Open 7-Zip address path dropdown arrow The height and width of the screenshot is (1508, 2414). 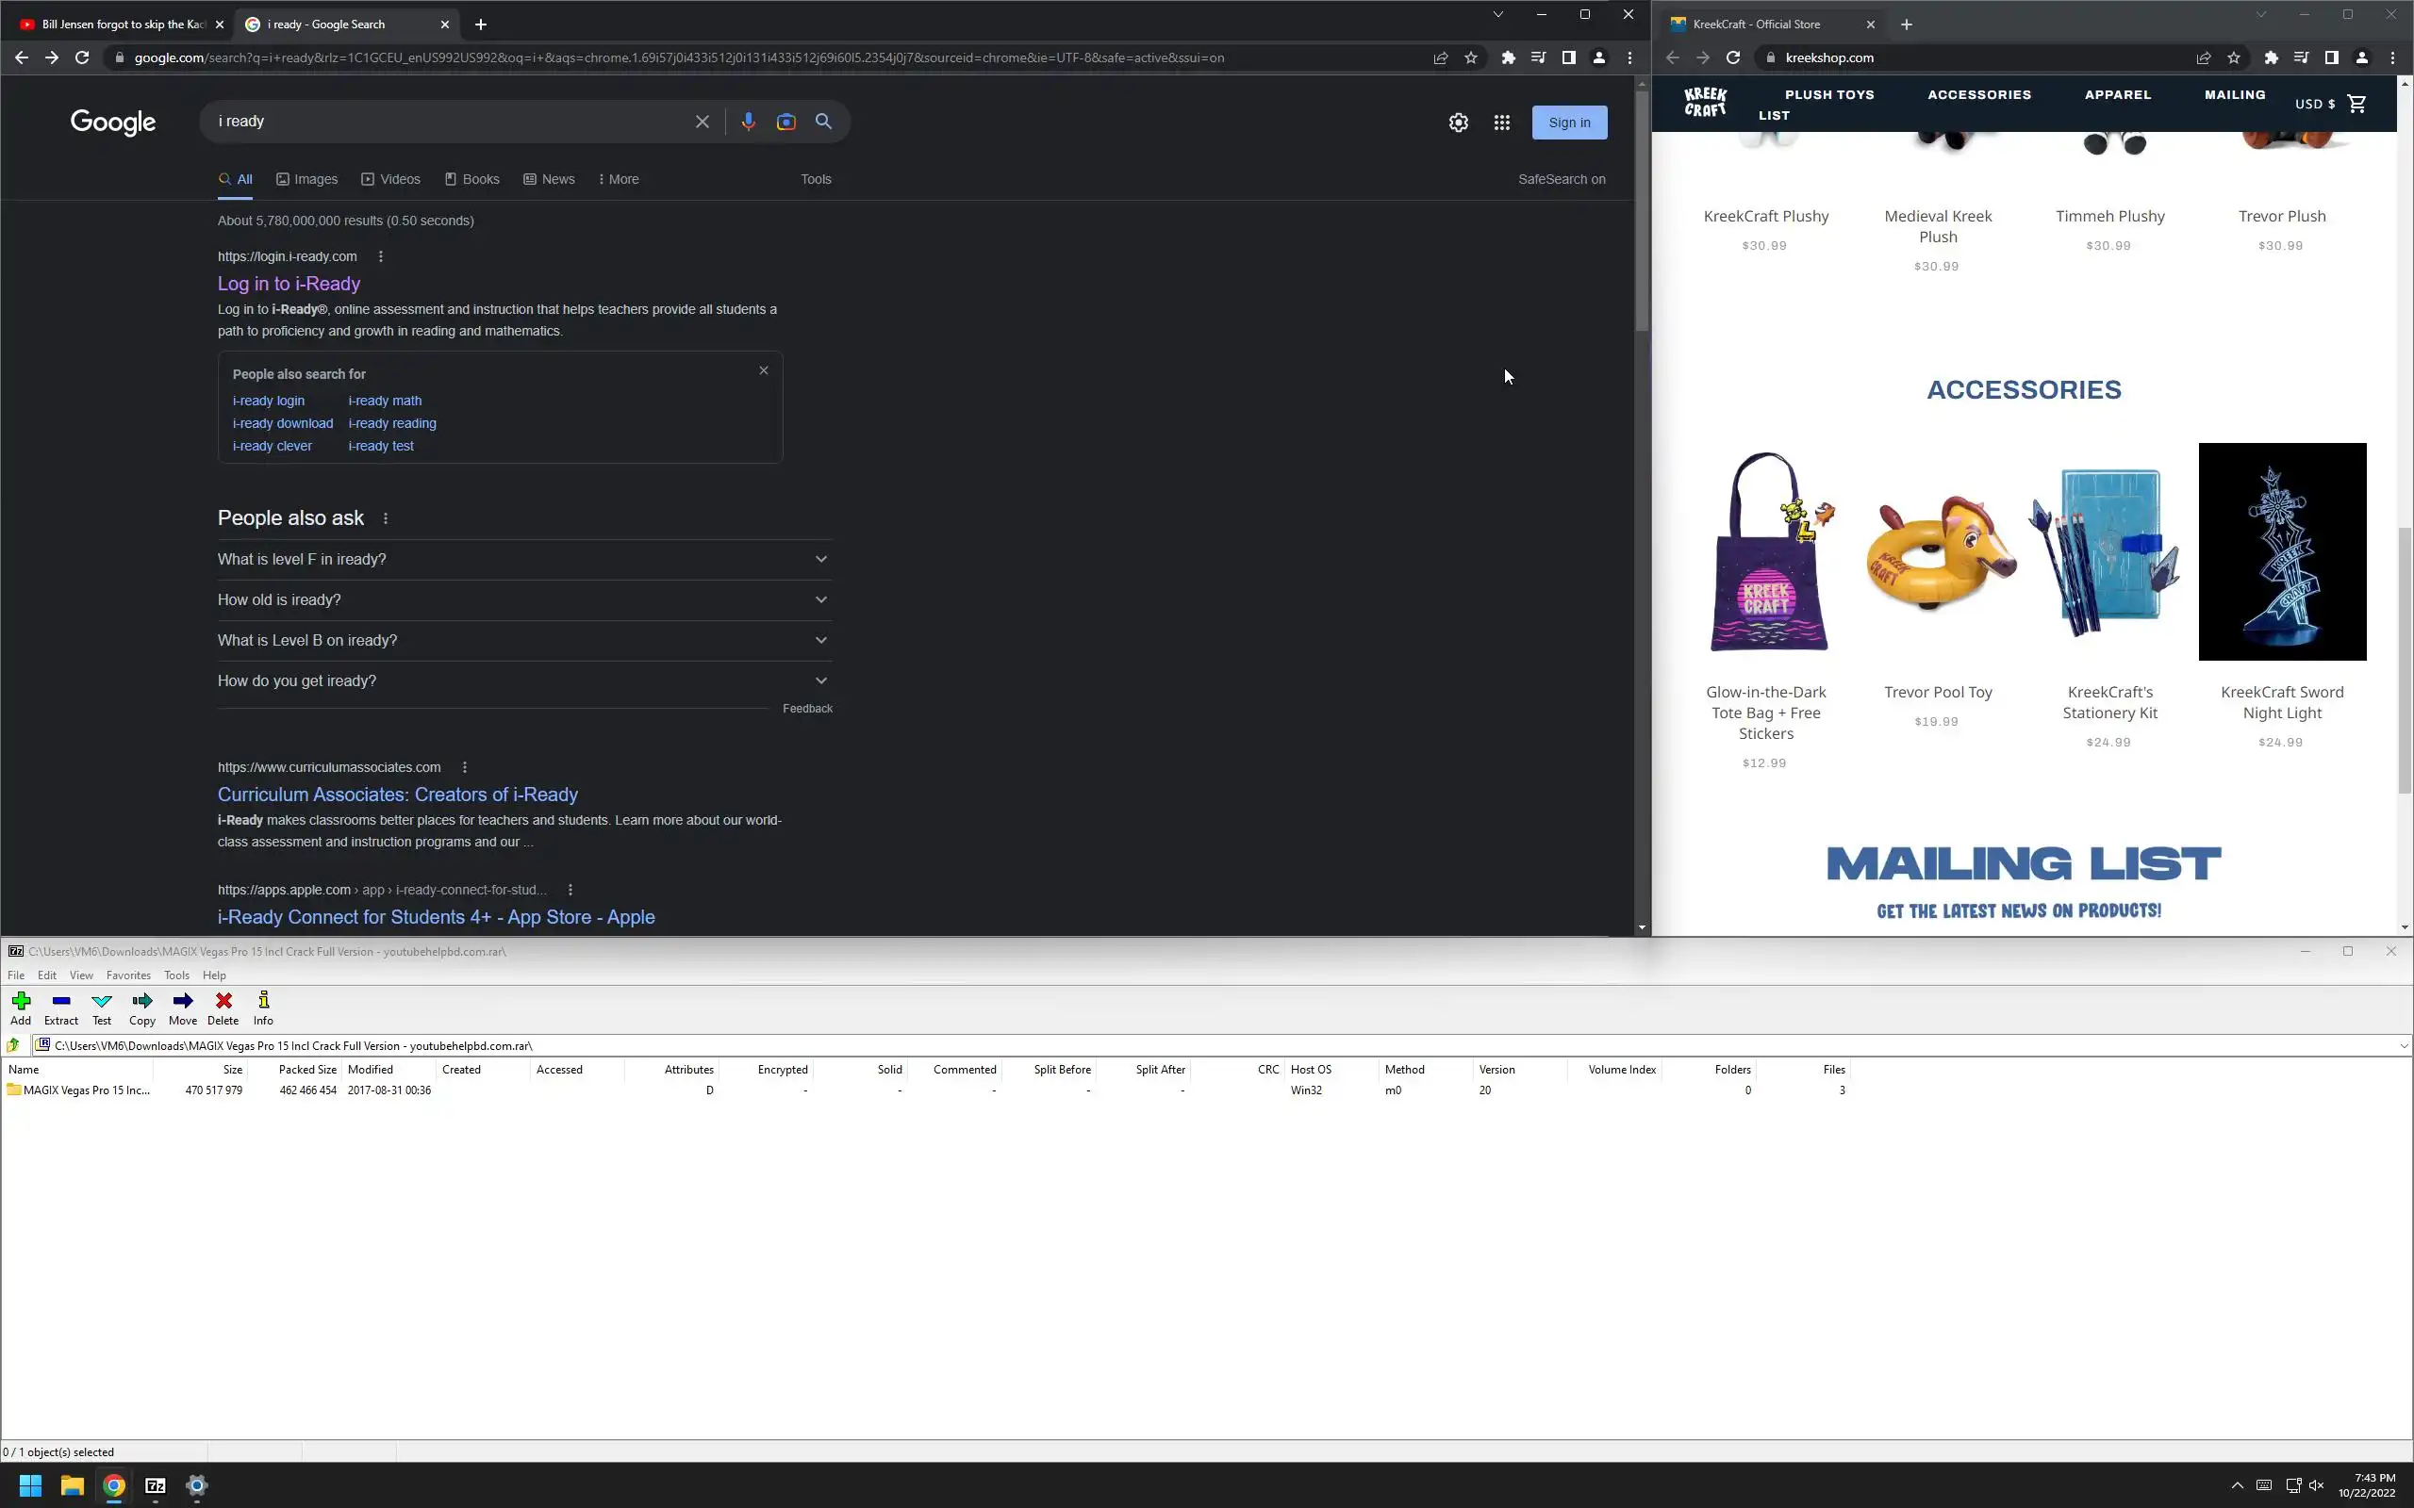(x=2403, y=1045)
